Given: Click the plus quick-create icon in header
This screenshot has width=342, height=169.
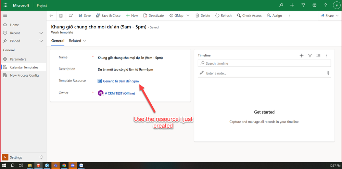Looking at the screenshot, I should 292,5.
